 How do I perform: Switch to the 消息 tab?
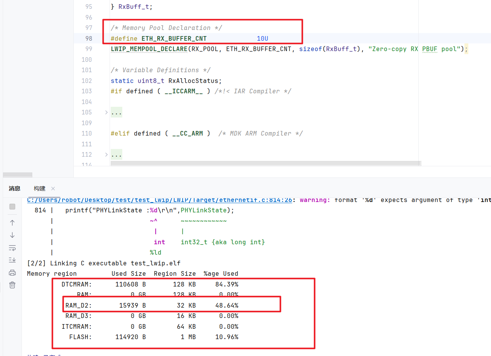pyautogui.click(x=15, y=188)
